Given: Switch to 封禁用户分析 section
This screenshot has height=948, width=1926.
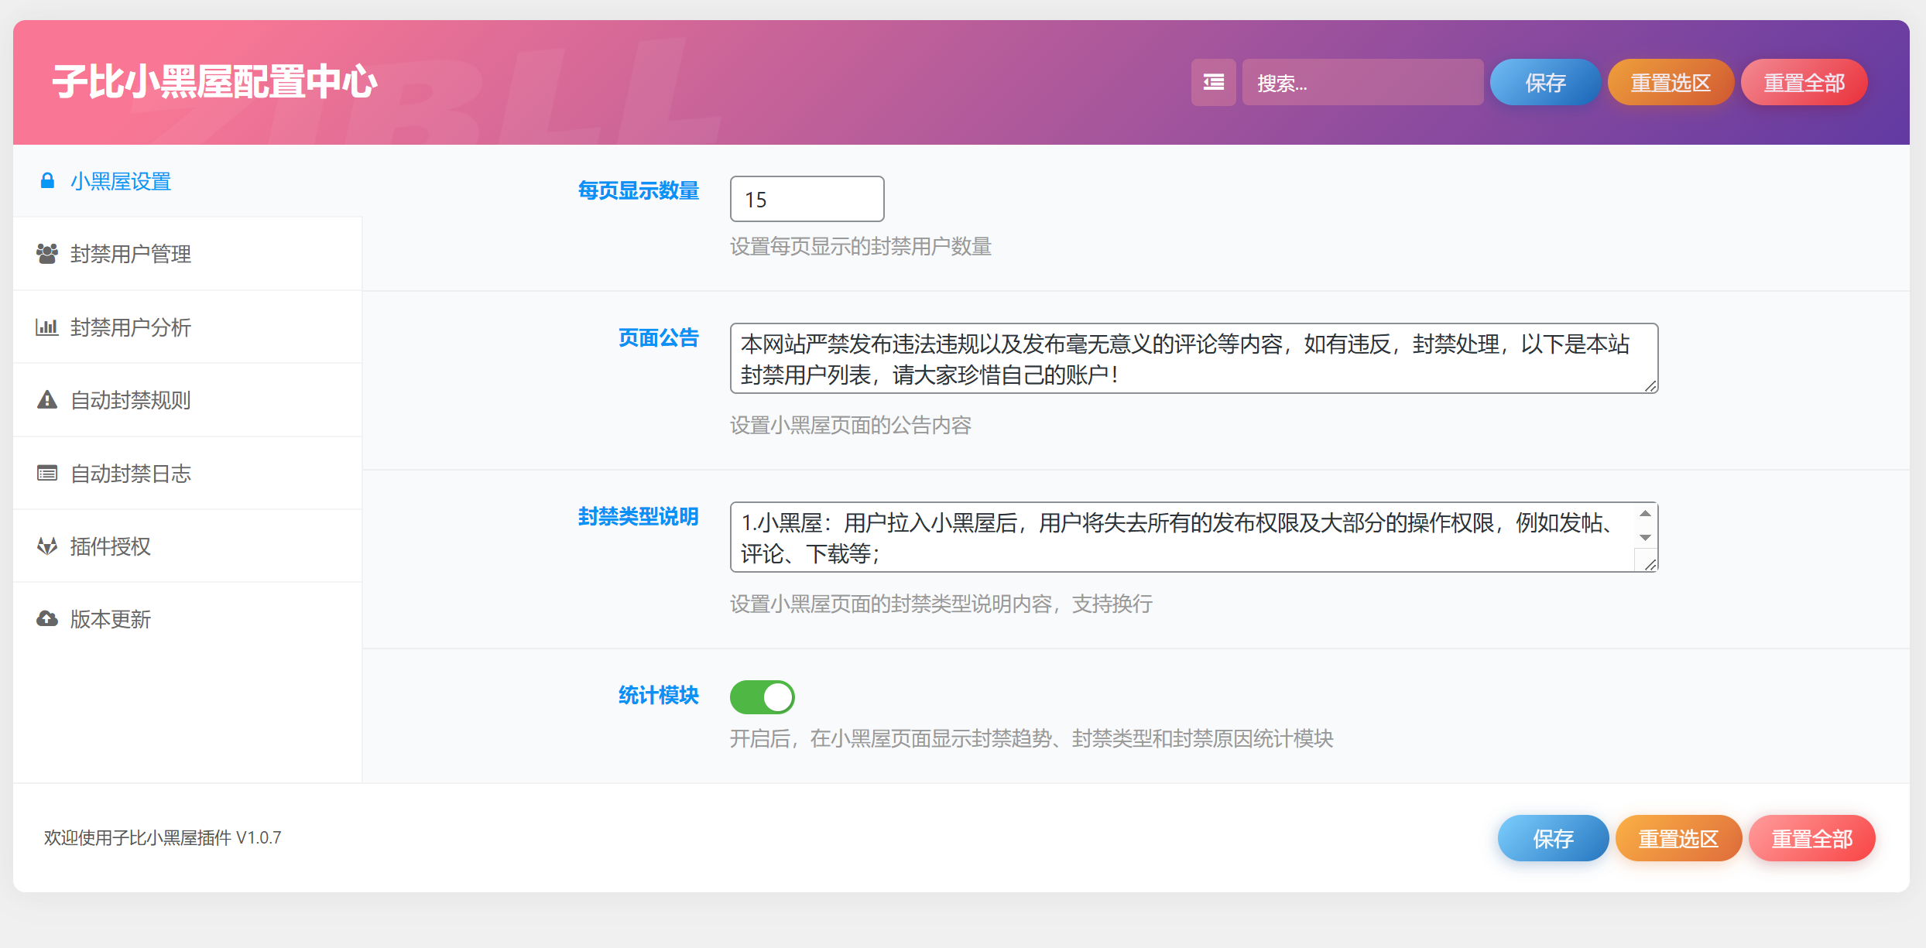Looking at the screenshot, I should [187, 327].
